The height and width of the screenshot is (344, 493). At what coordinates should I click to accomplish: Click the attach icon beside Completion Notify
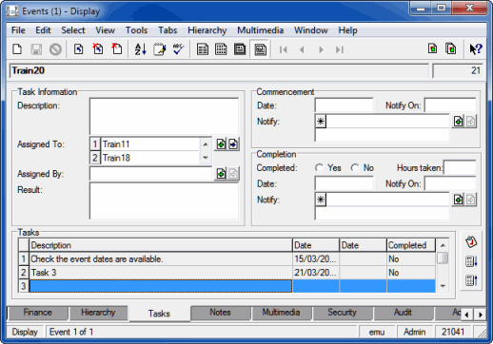coord(458,200)
